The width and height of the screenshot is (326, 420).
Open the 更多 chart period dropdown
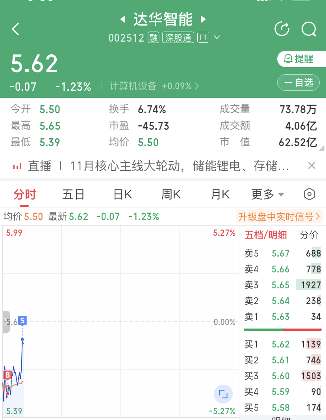(267, 194)
